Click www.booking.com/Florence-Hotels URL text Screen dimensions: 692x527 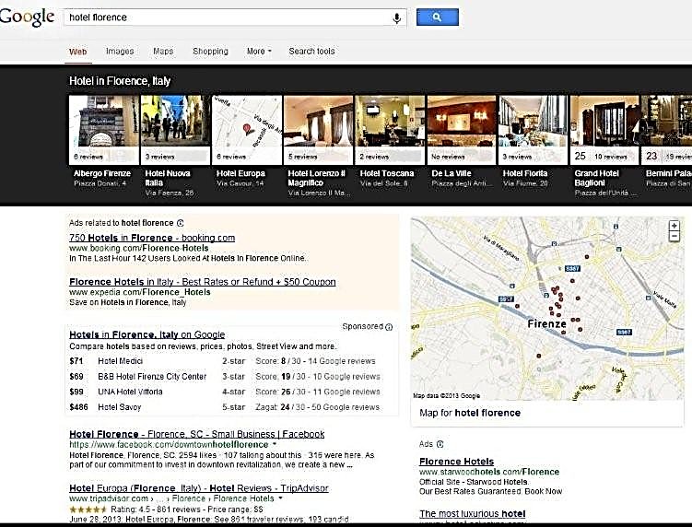click(139, 248)
